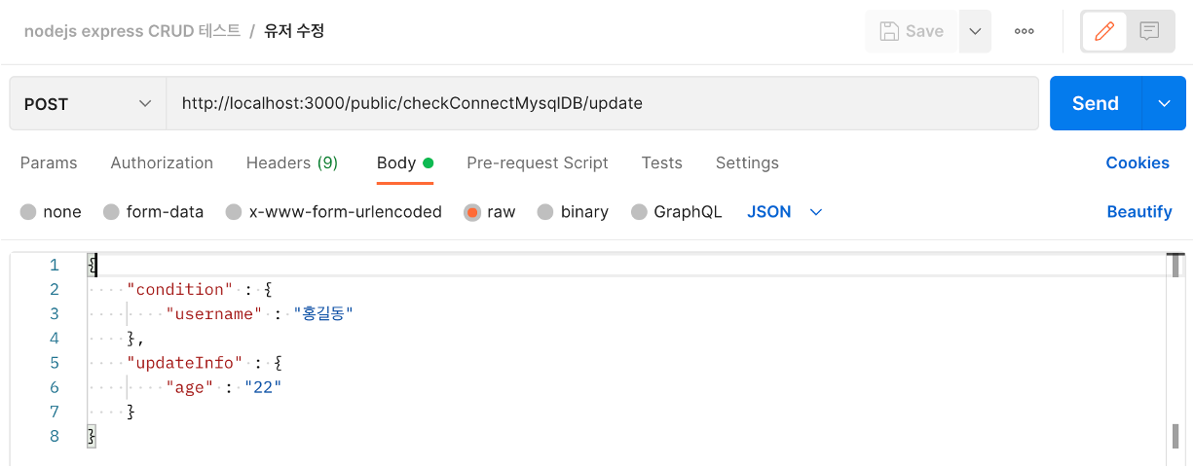
Task: Choose x-www-form-urlencoded body option
Action: (234, 212)
